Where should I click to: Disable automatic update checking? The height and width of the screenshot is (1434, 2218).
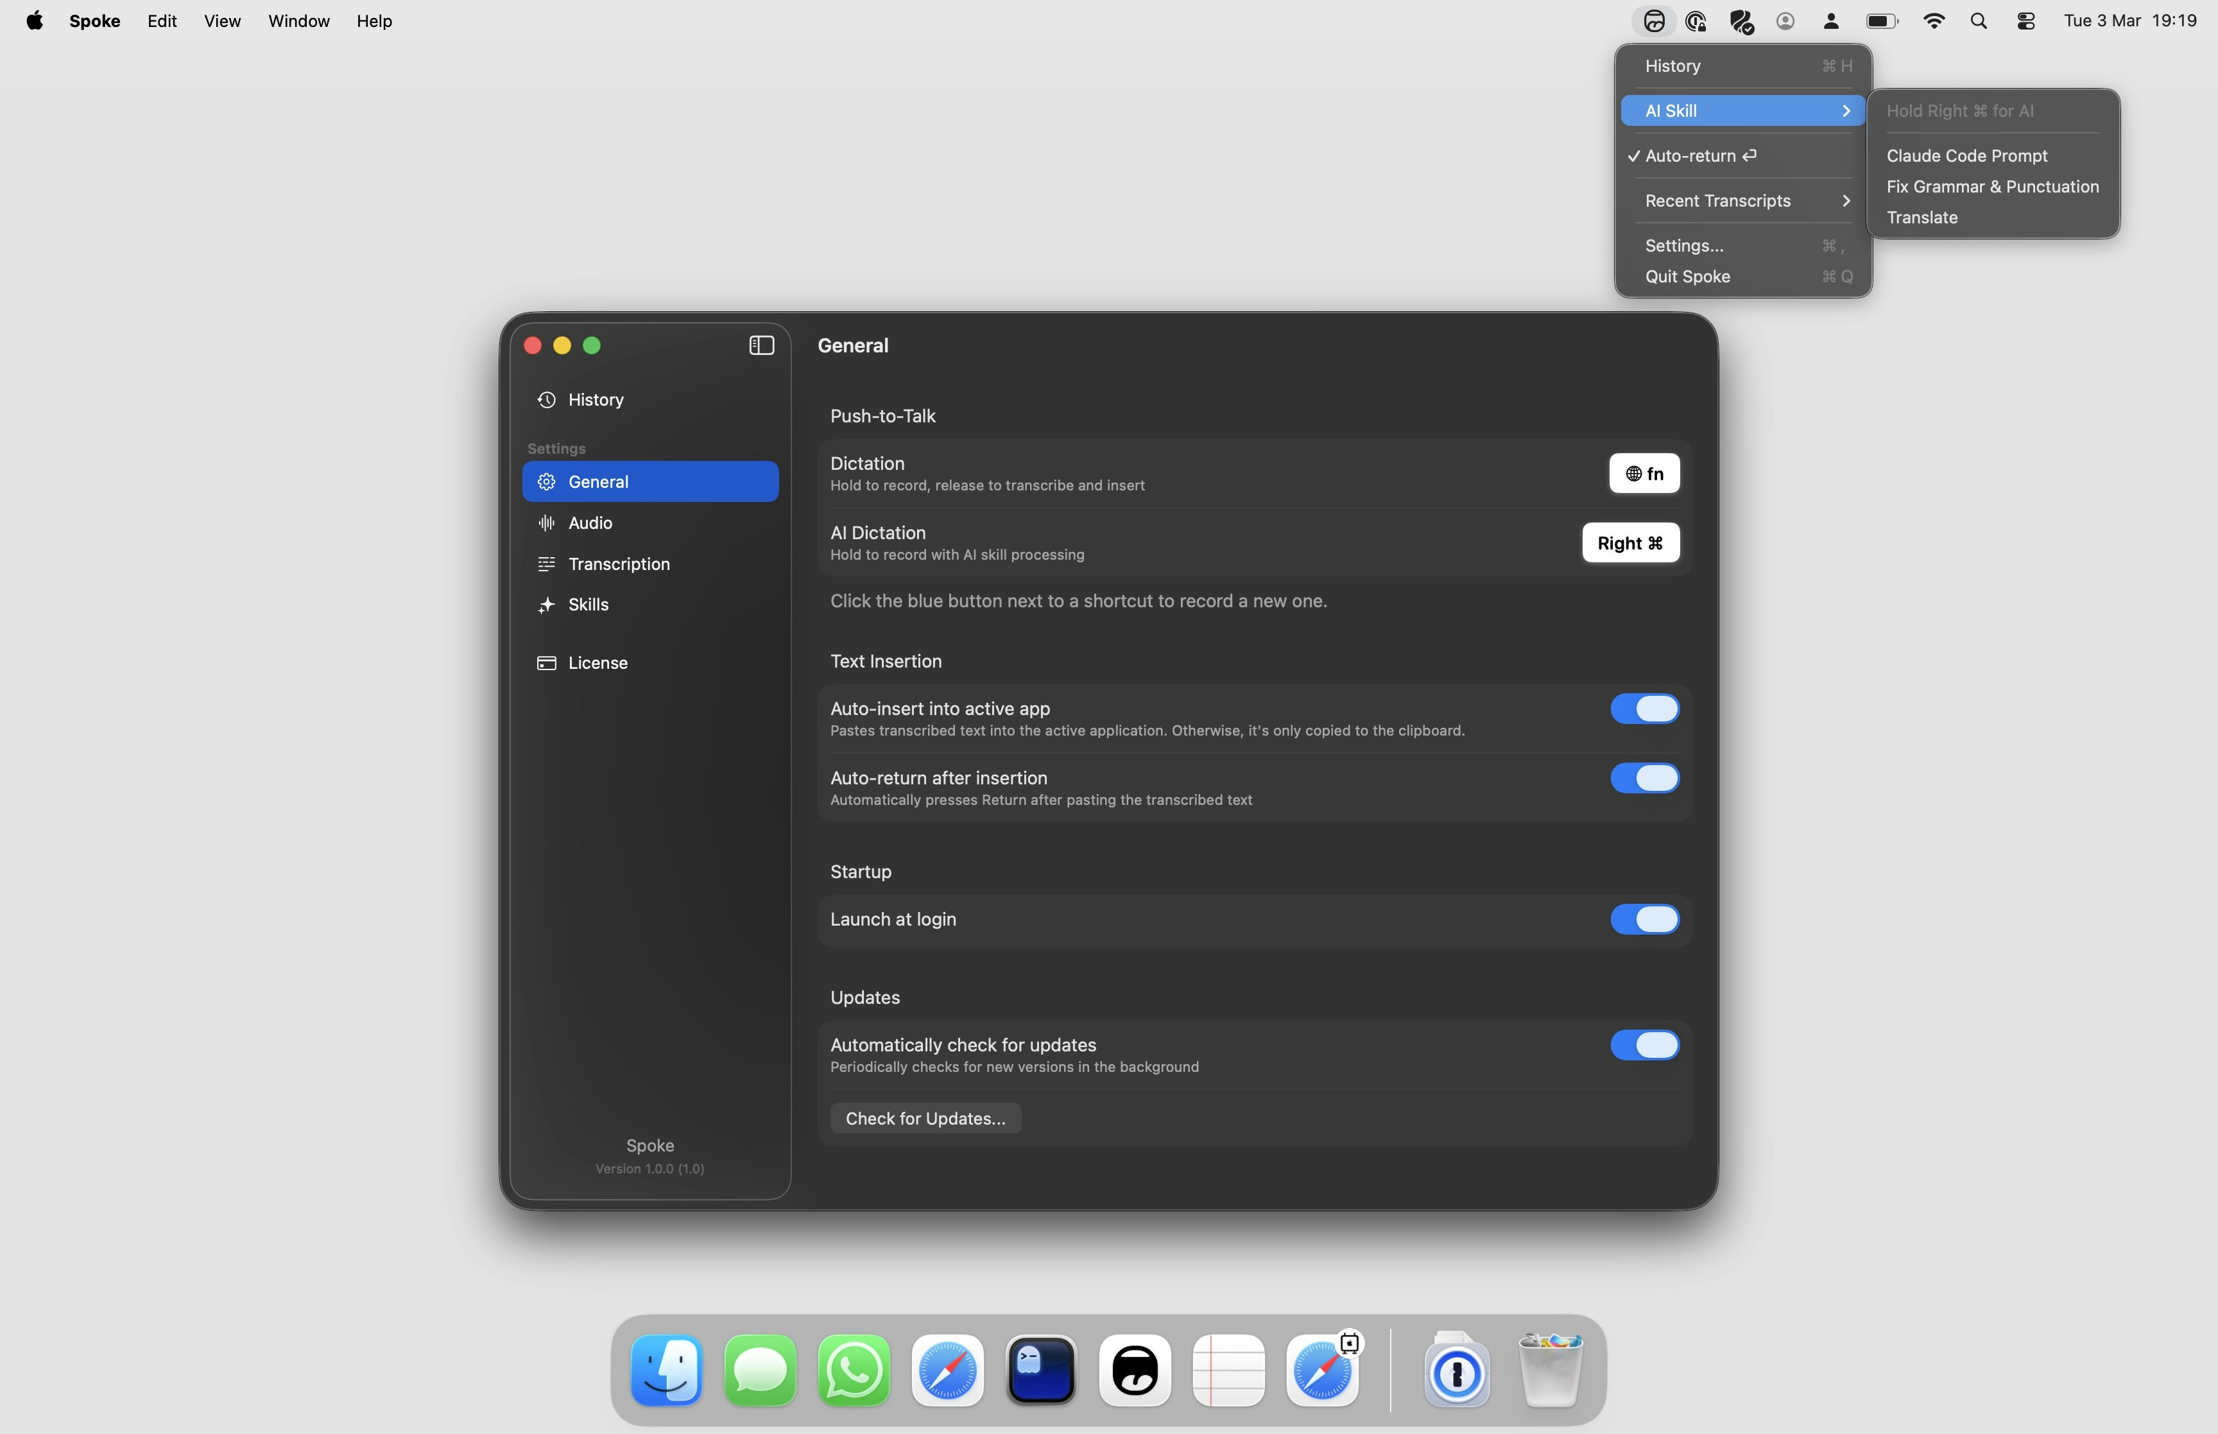[1644, 1045]
